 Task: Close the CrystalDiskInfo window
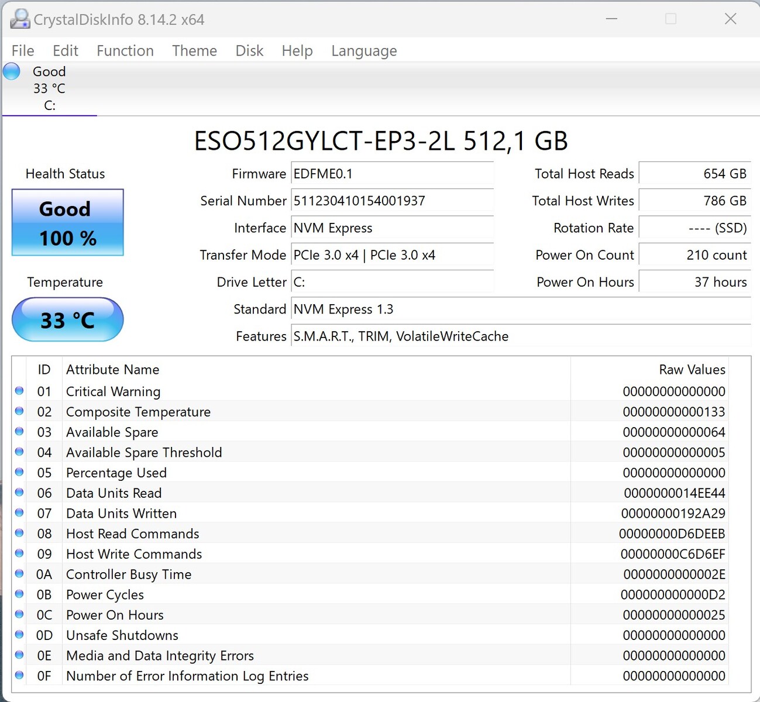pos(730,19)
